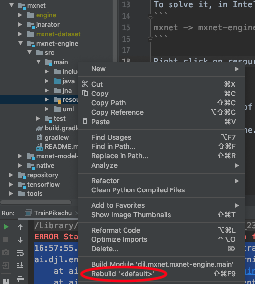
Task: Choose Copy Reference menu item
Action: pyautogui.click(x=161, y=112)
